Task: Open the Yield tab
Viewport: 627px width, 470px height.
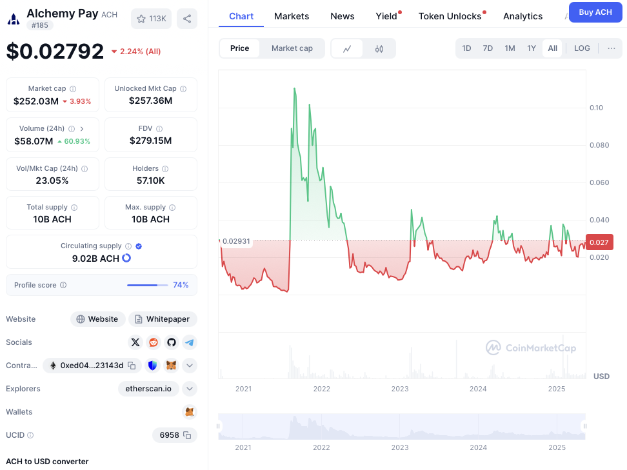Action: point(386,16)
